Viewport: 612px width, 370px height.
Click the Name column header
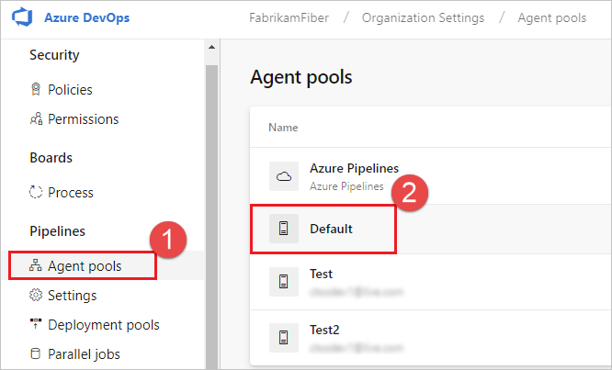pyautogui.click(x=283, y=128)
